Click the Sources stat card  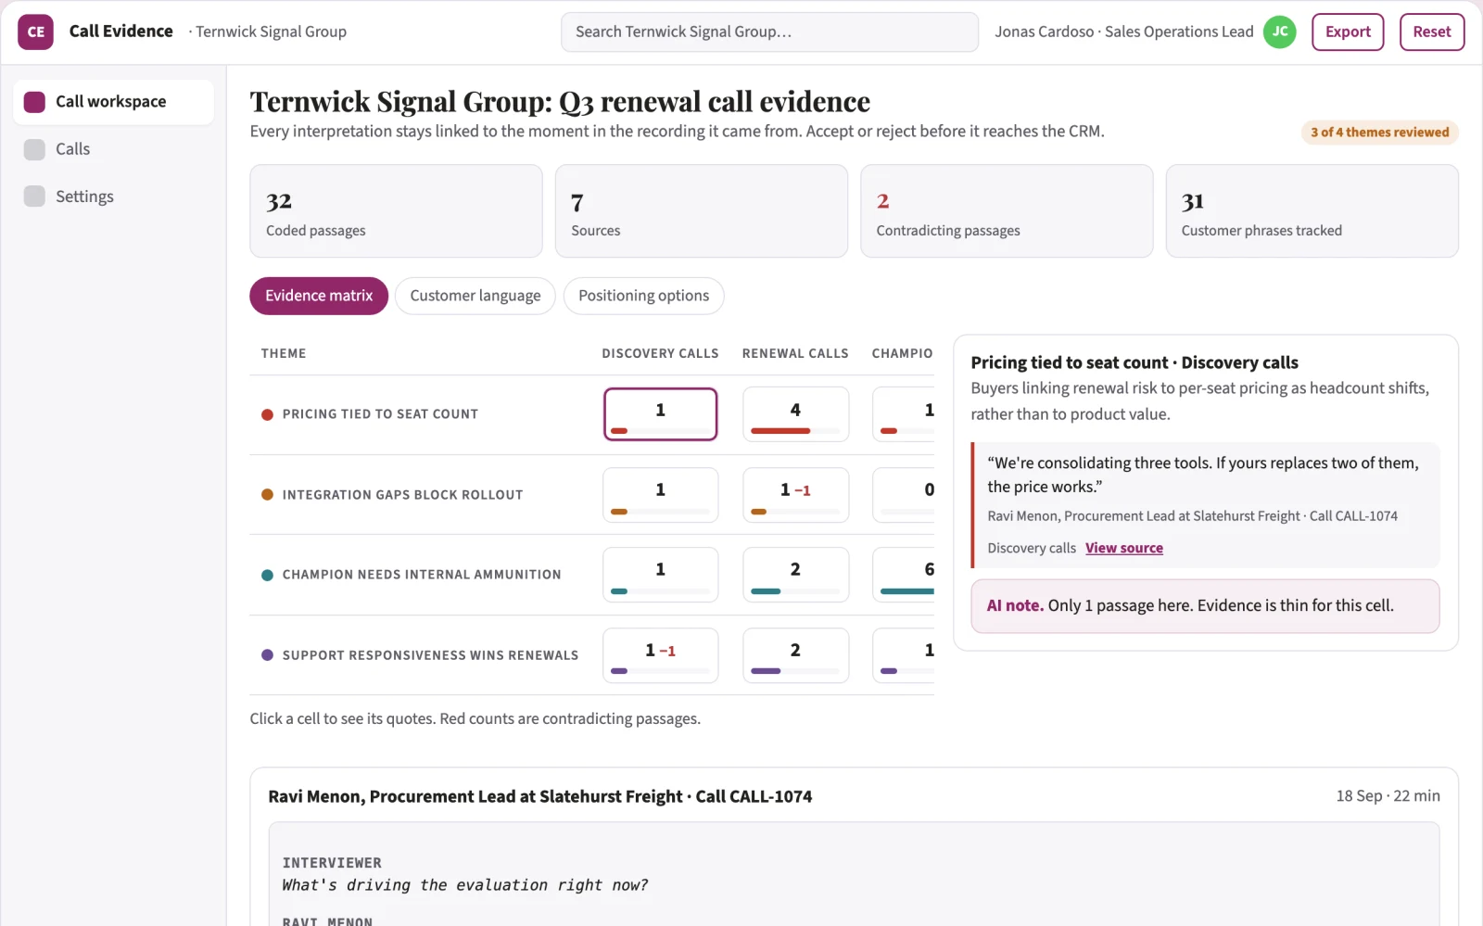(x=702, y=211)
